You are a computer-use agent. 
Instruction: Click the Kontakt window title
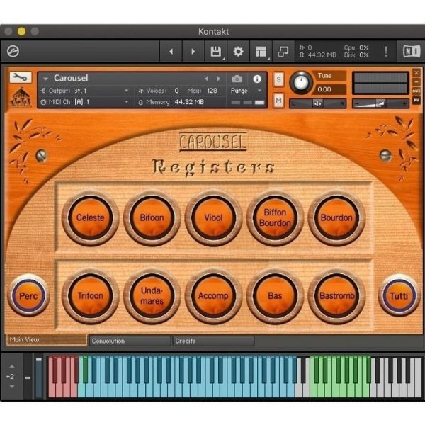[214, 32]
